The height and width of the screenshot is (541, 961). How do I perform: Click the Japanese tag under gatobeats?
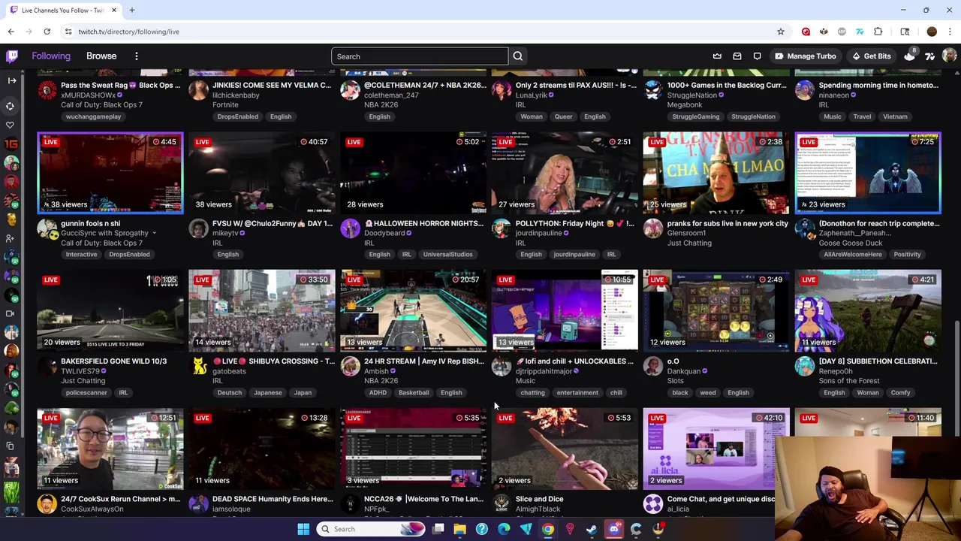pyautogui.click(x=267, y=393)
